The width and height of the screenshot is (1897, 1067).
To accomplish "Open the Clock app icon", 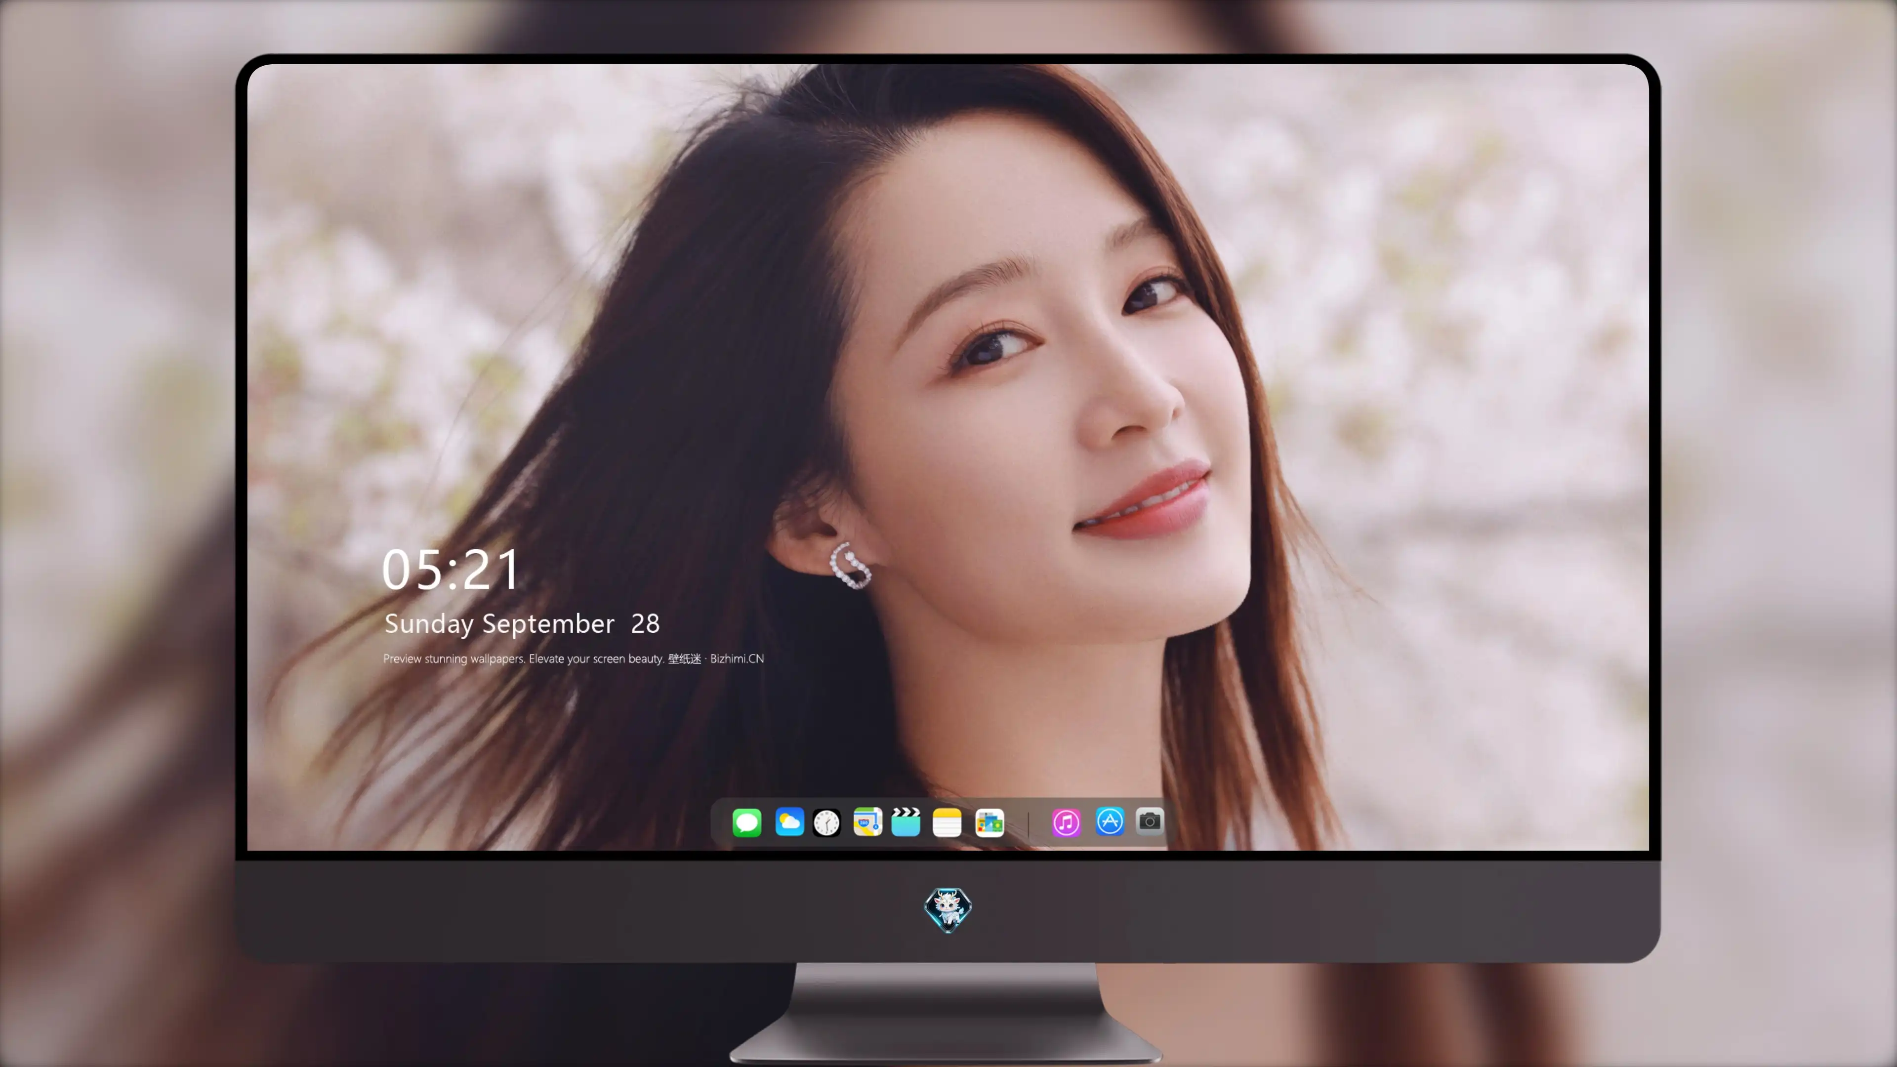I will tap(826, 822).
